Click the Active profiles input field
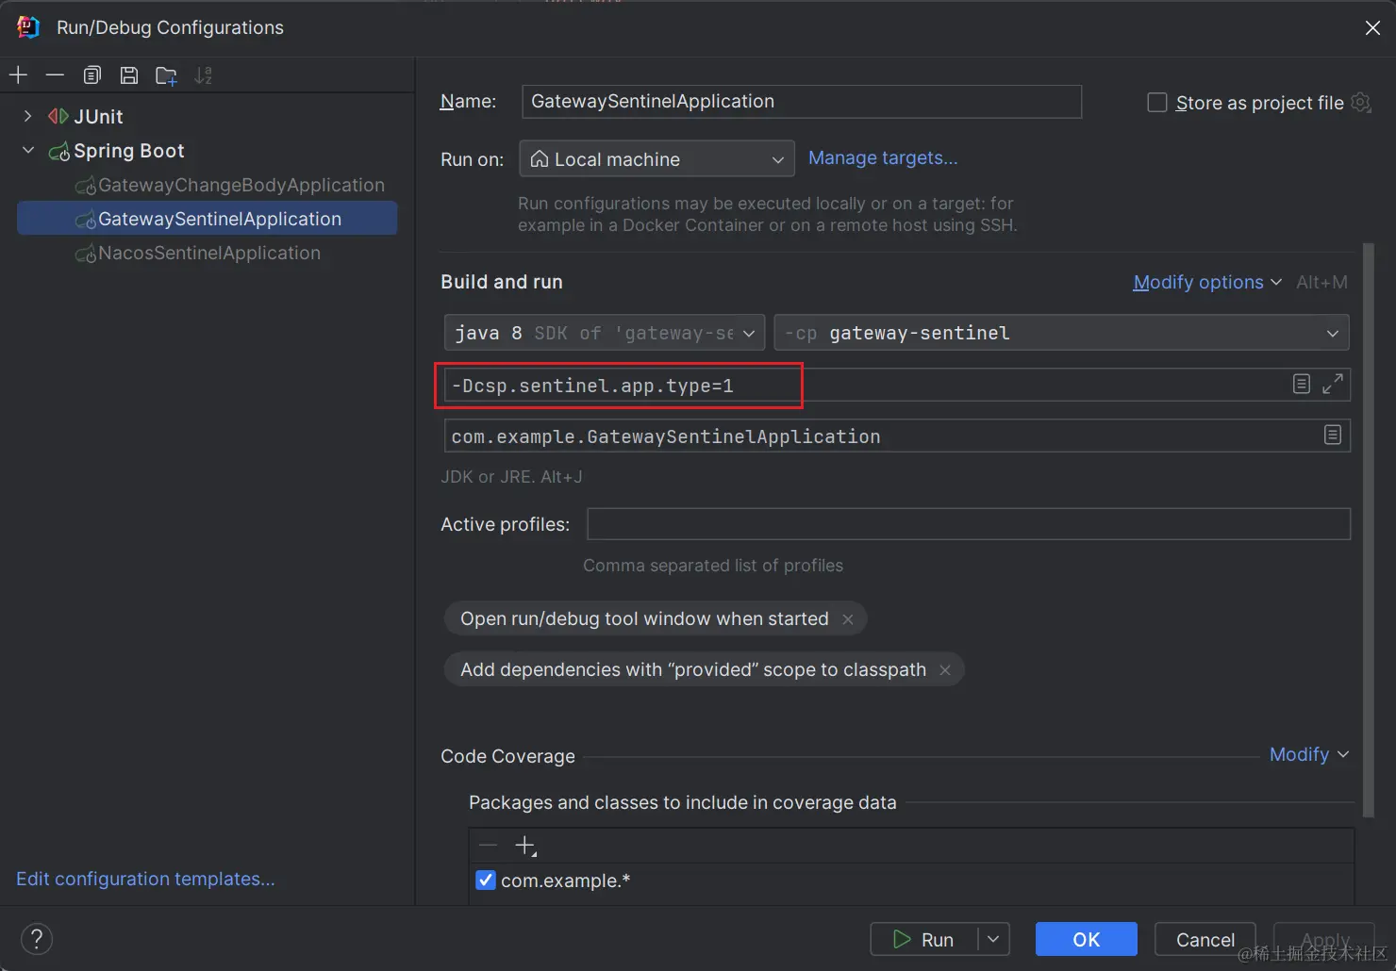This screenshot has height=971, width=1396. (969, 524)
